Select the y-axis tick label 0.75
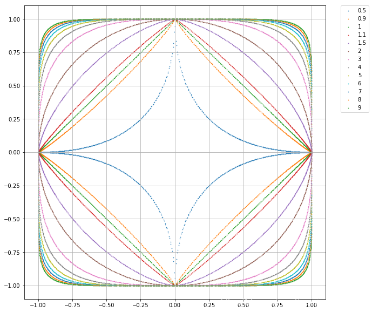Viewport: 372px width, 312px height. click(x=14, y=52)
